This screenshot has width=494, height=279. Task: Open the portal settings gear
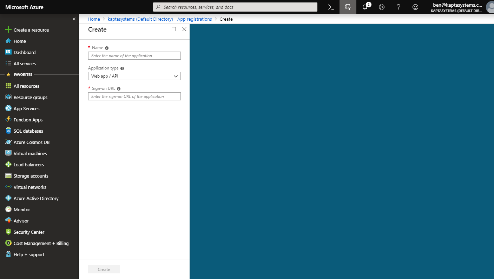click(x=382, y=7)
